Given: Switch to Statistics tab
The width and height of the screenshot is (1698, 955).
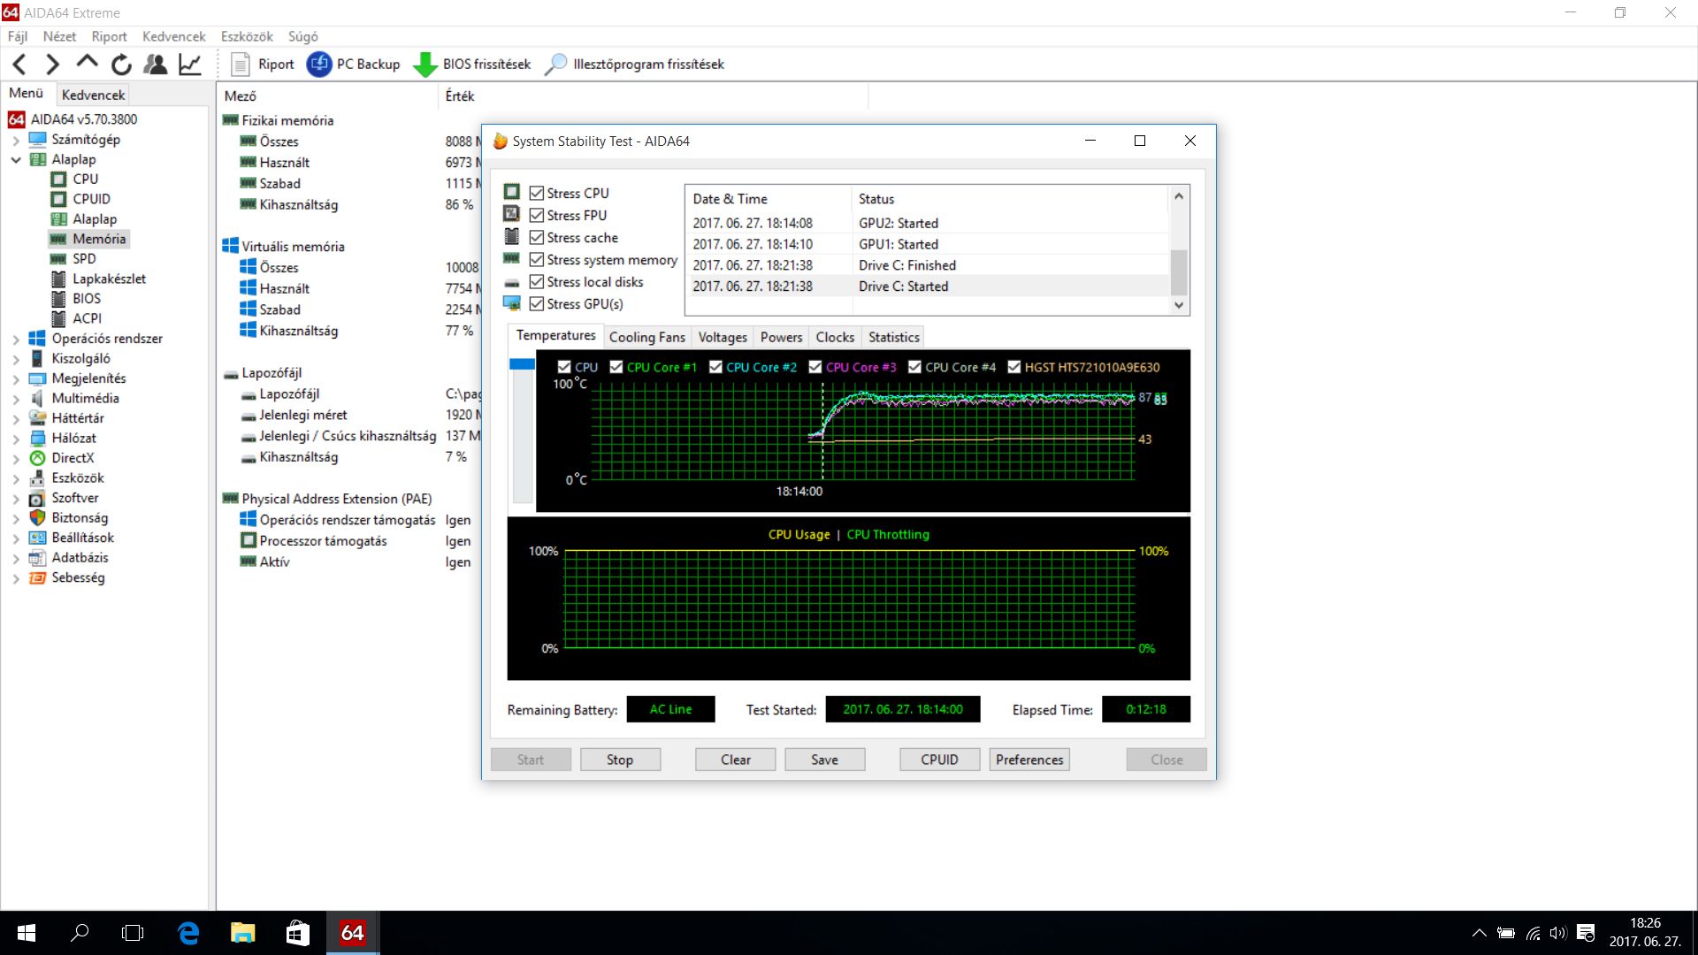Looking at the screenshot, I should [893, 337].
